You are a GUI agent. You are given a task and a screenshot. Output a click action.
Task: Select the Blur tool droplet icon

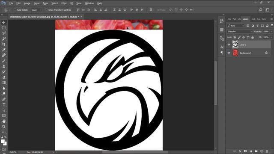[x=4, y=88]
